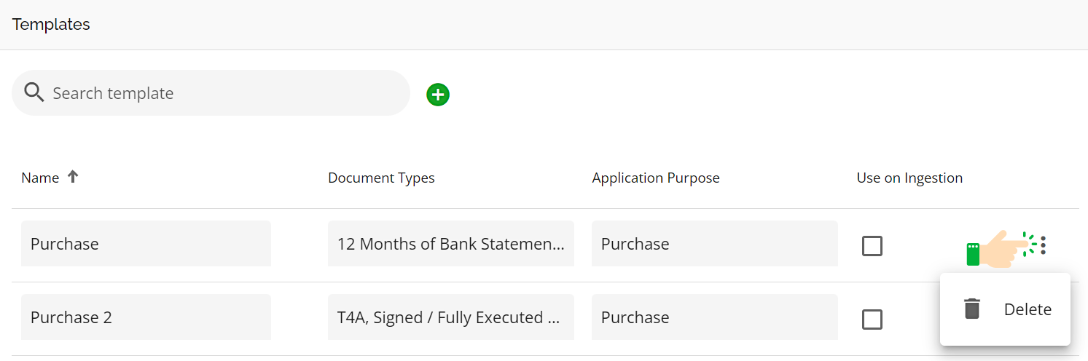
Task: Open the three-dot menu for Purchase row
Action: pos(1044,245)
